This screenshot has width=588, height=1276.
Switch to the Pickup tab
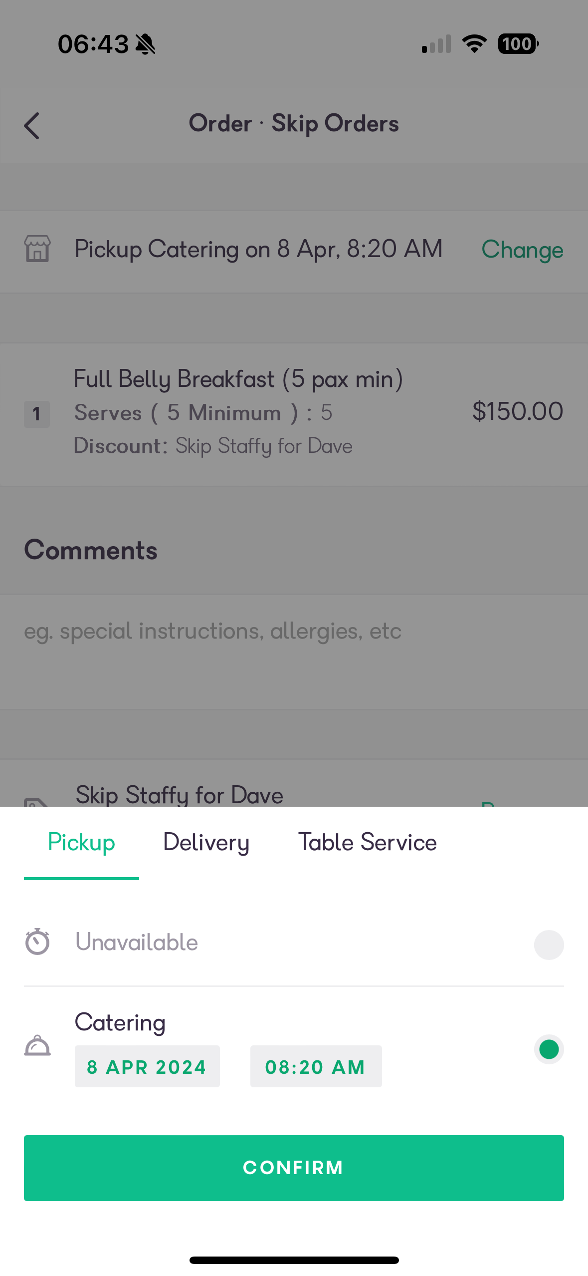coord(81,843)
